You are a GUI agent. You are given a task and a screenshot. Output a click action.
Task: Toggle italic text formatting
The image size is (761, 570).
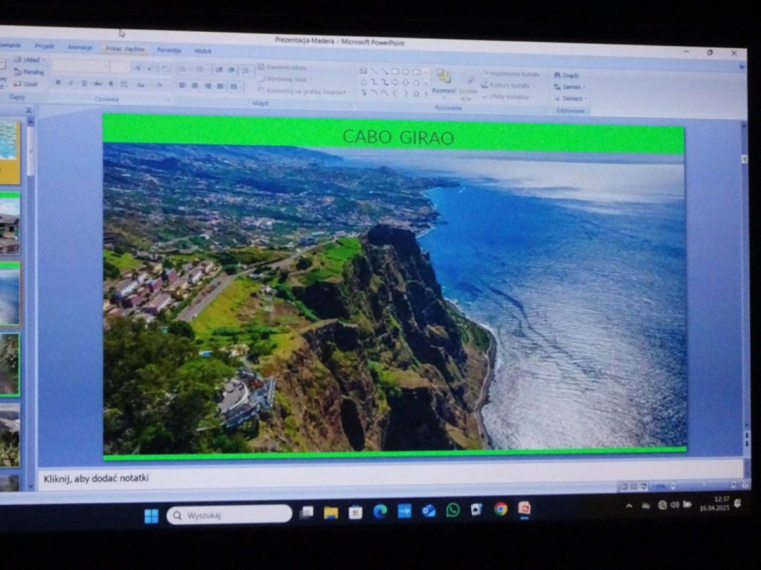click(x=70, y=82)
